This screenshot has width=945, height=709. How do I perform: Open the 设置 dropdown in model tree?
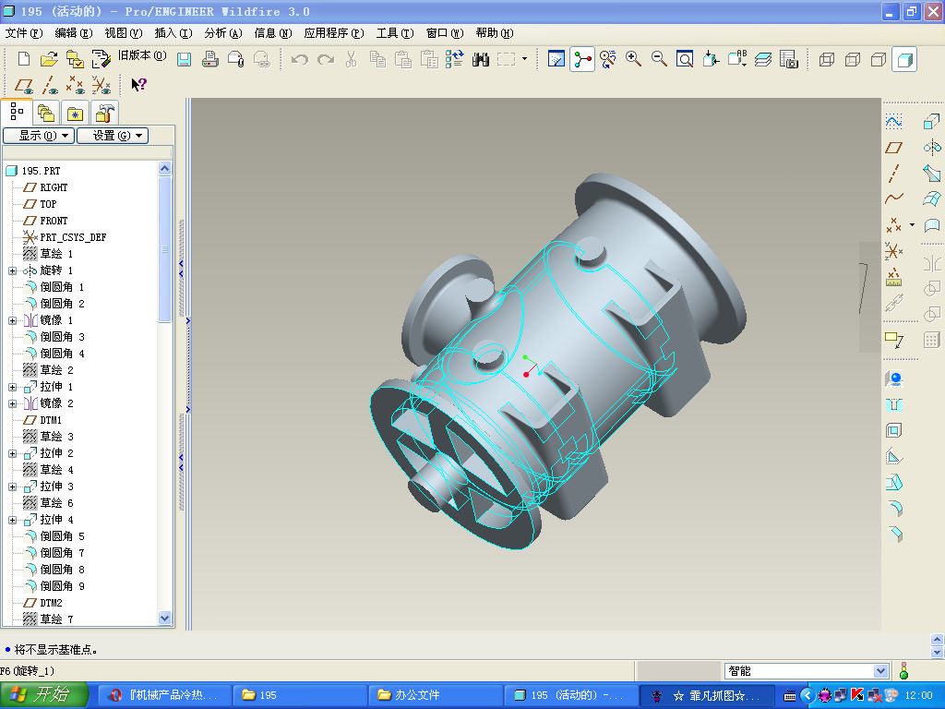coord(113,136)
